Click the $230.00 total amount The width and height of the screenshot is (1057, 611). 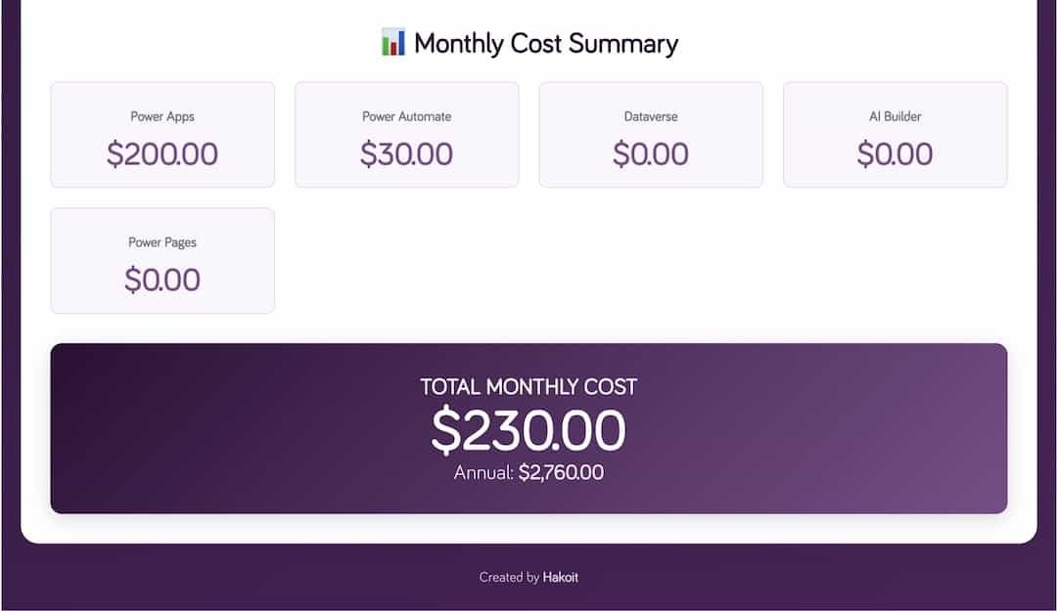(x=528, y=428)
